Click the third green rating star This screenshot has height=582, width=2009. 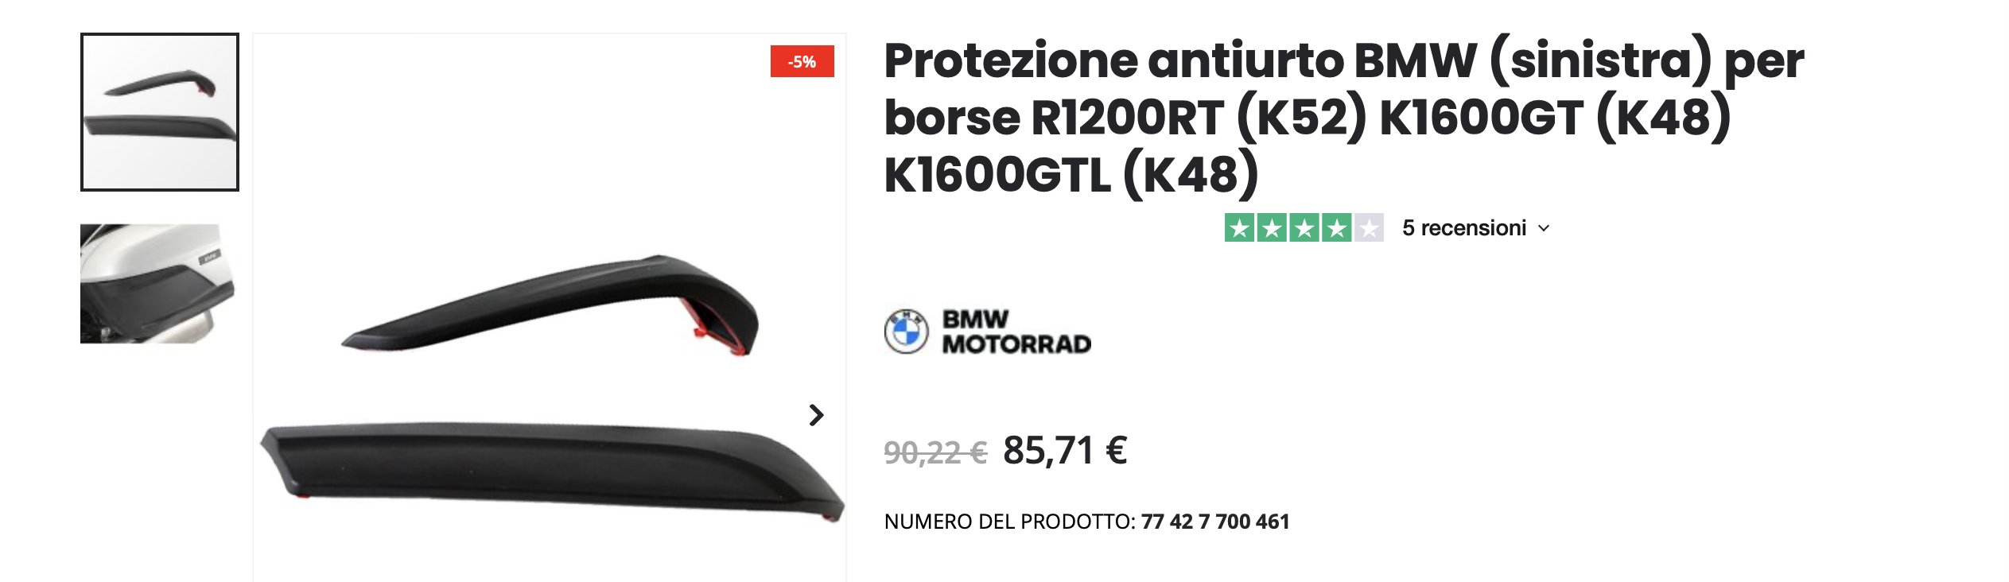(1304, 228)
